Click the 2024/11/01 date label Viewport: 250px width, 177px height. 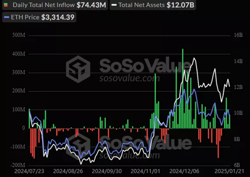[146, 171]
